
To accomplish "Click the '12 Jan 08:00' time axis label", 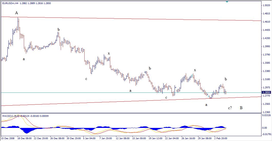I will [x=123, y=138].
